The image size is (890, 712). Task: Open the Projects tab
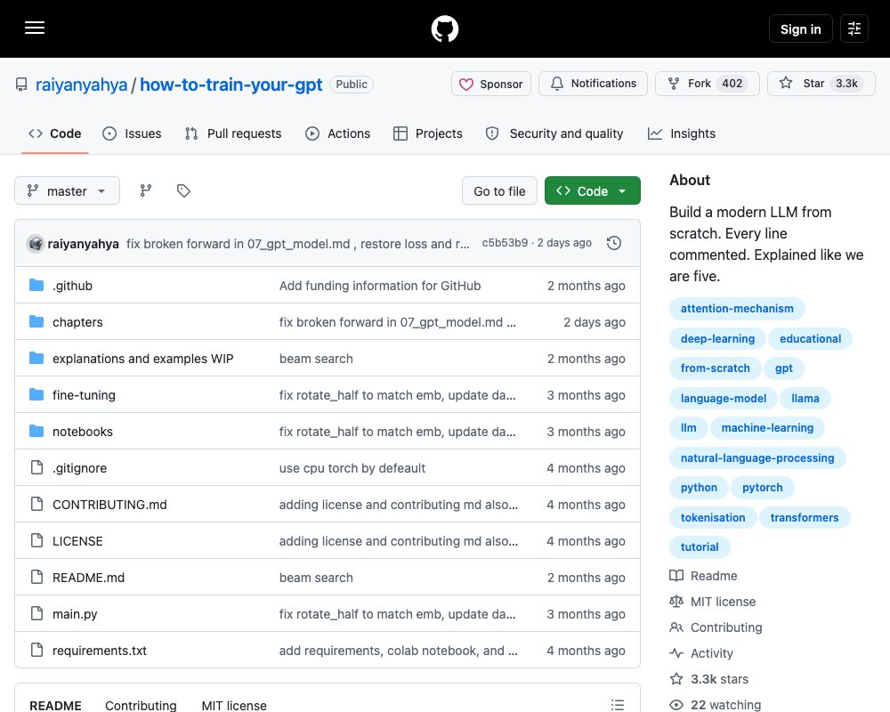428,133
